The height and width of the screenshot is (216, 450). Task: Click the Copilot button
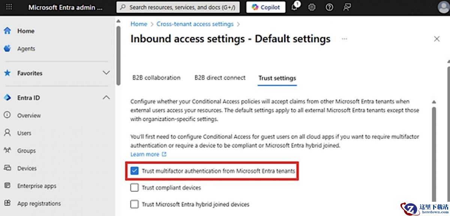click(x=265, y=7)
